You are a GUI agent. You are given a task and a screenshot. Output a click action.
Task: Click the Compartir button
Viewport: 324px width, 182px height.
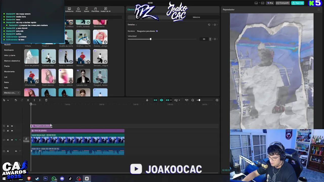pyautogui.click(x=283, y=3)
